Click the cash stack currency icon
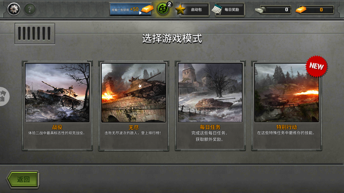The width and height of the screenshot is (344, 193). point(261,10)
